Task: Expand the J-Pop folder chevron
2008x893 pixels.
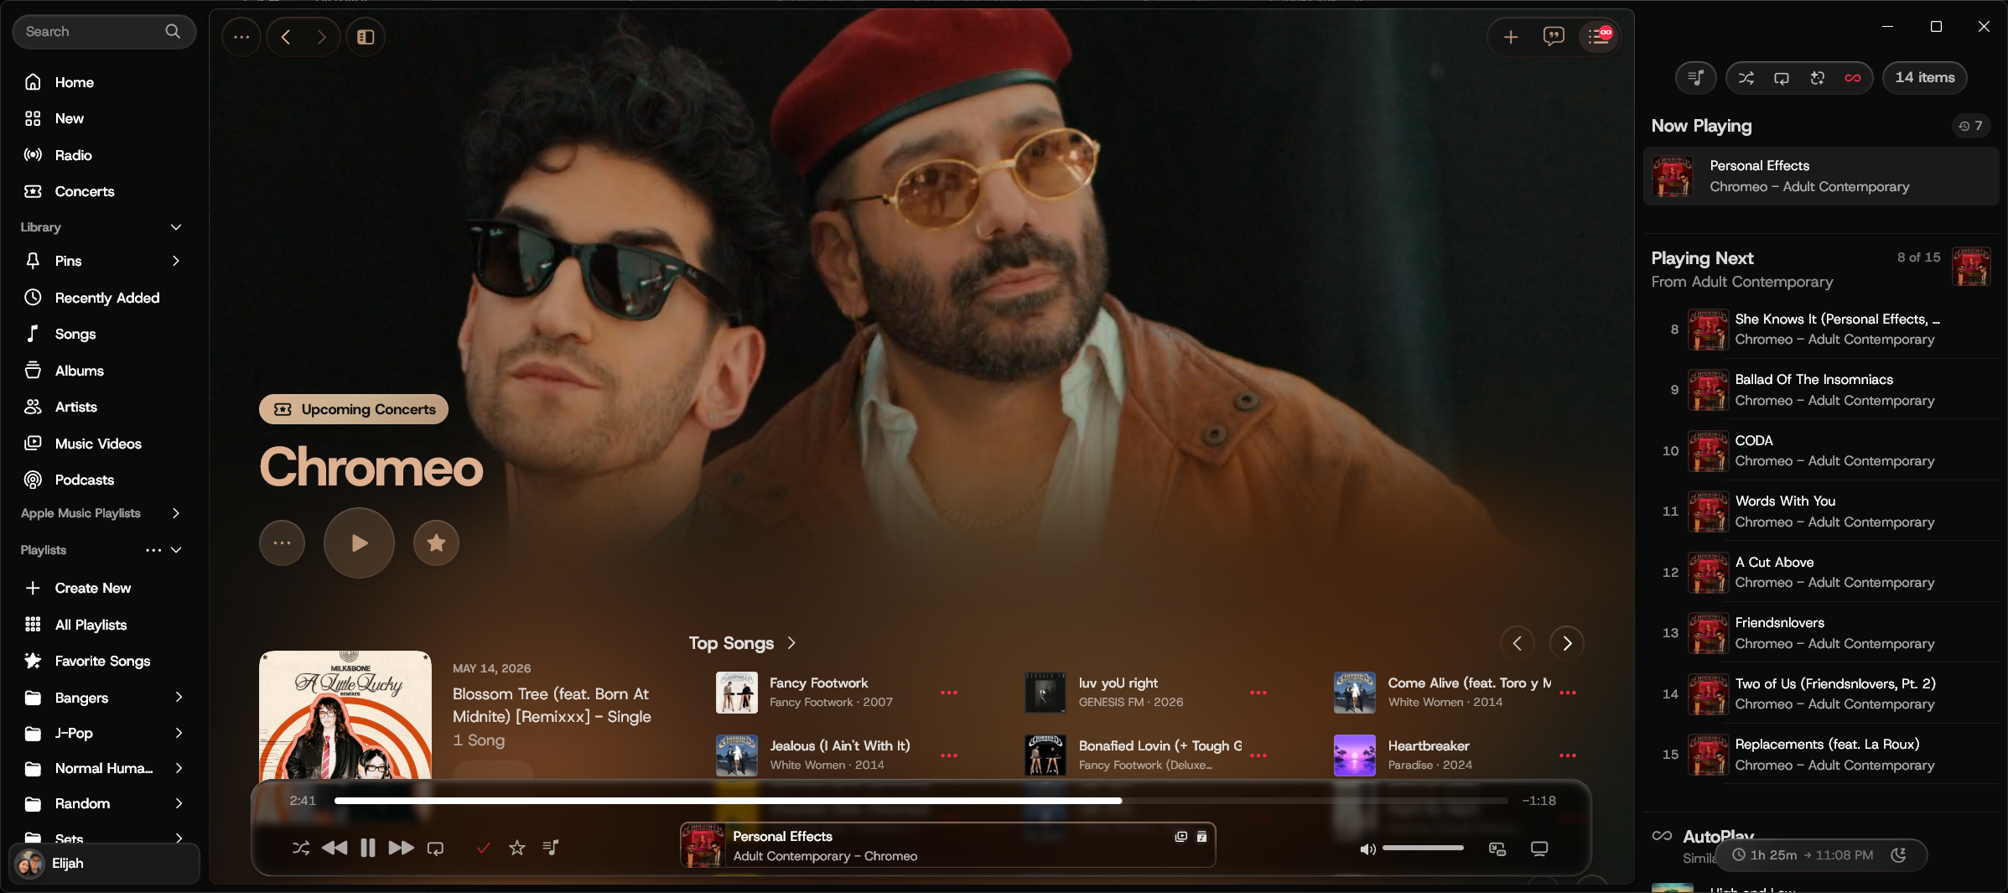Action: click(x=179, y=733)
